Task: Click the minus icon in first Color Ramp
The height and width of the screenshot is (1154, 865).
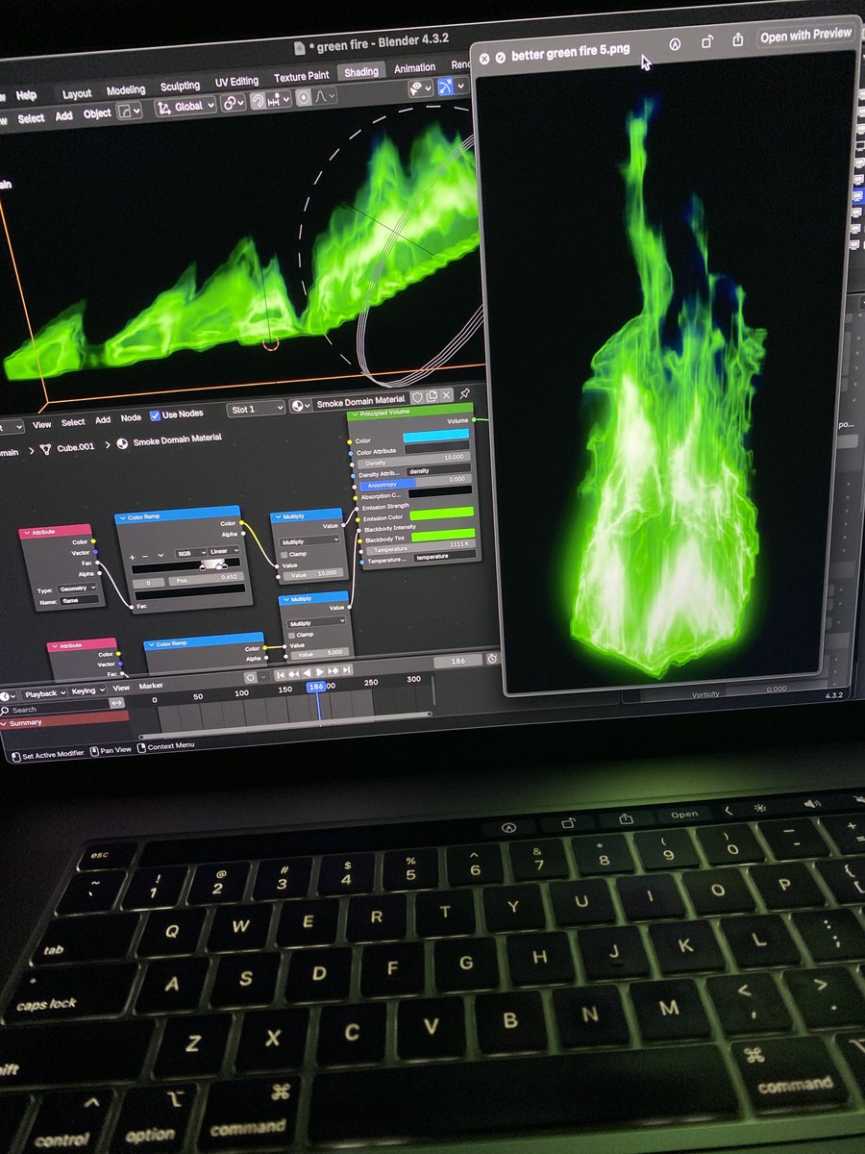Action: [145, 556]
